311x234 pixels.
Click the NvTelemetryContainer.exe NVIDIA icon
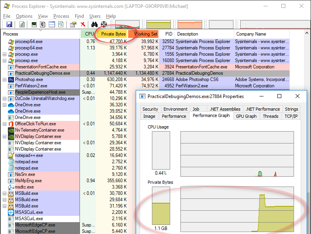(11, 130)
